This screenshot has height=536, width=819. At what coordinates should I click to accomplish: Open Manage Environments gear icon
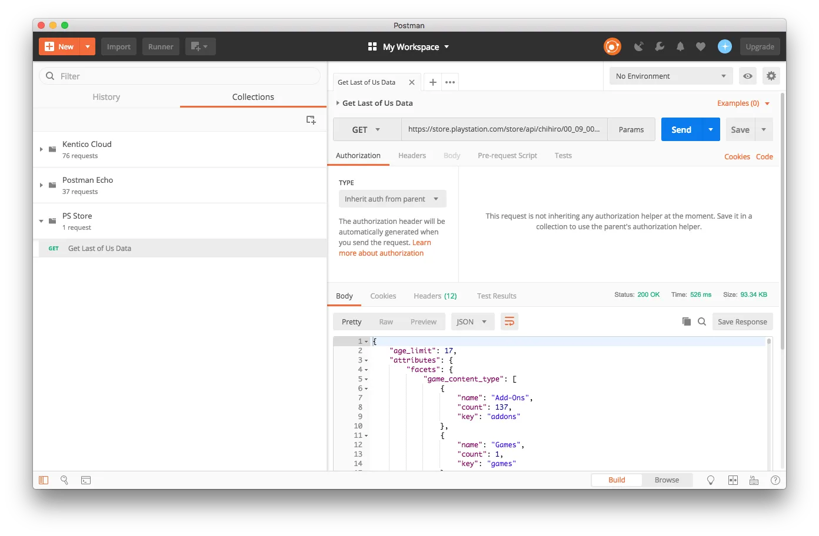click(x=771, y=76)
